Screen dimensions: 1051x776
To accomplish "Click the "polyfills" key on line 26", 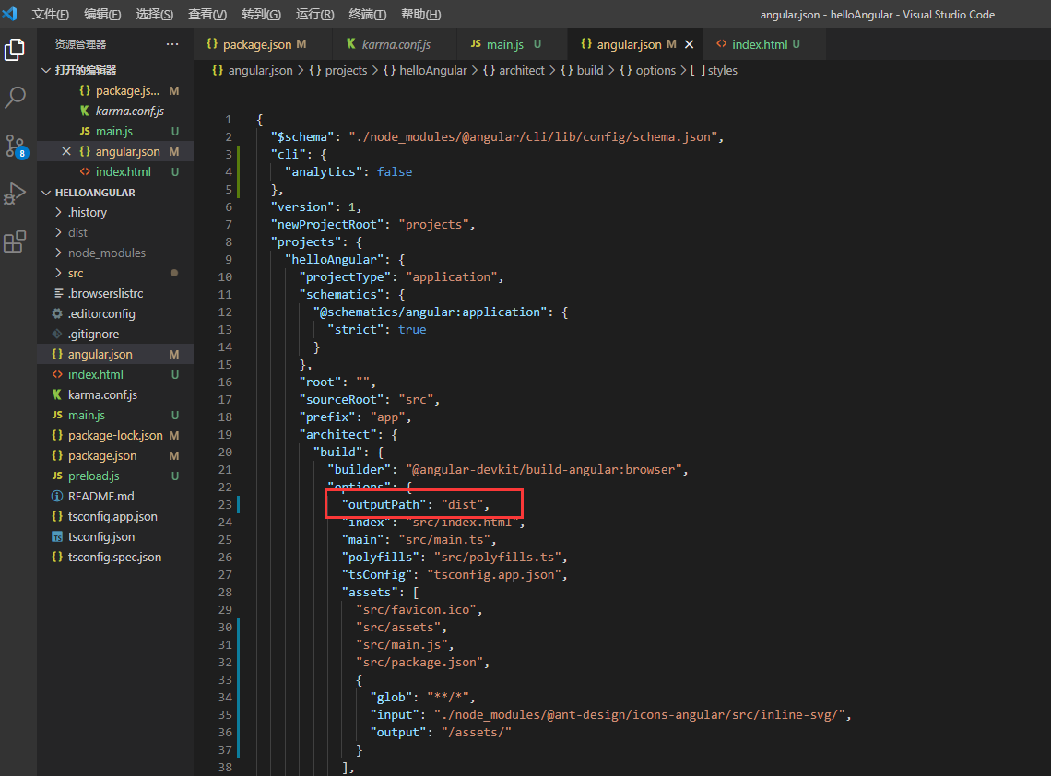I will pyautogui.click(x=380, y=558).
